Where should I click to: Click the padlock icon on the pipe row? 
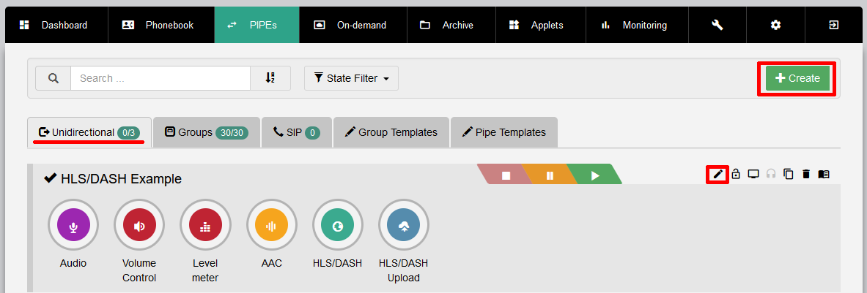(735, 174)
